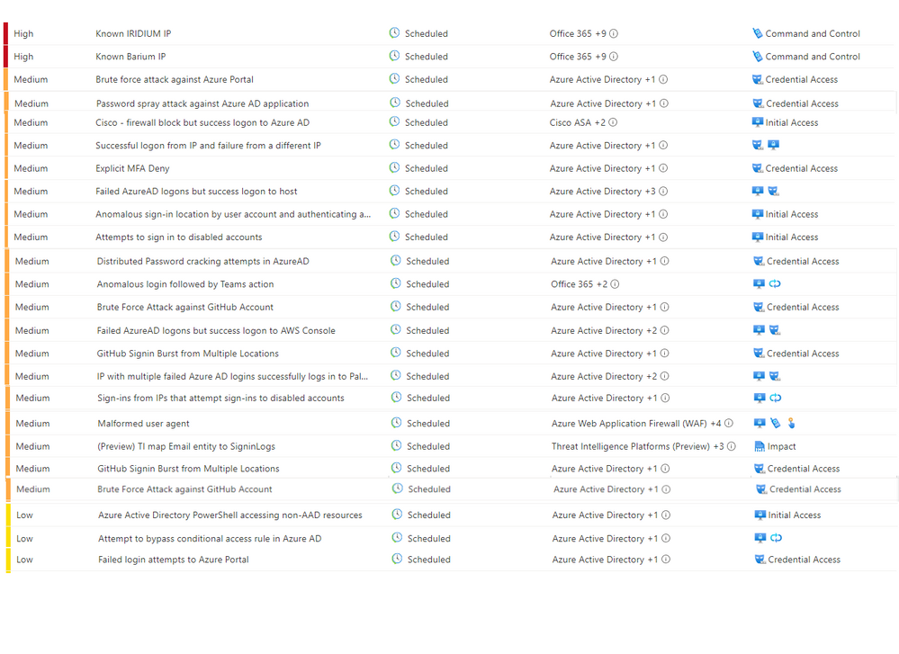This screenshot has width=899, height=654.
Task: Click High severity label in Known IRIDIUM IP row
Action: (x=23, y=34)
